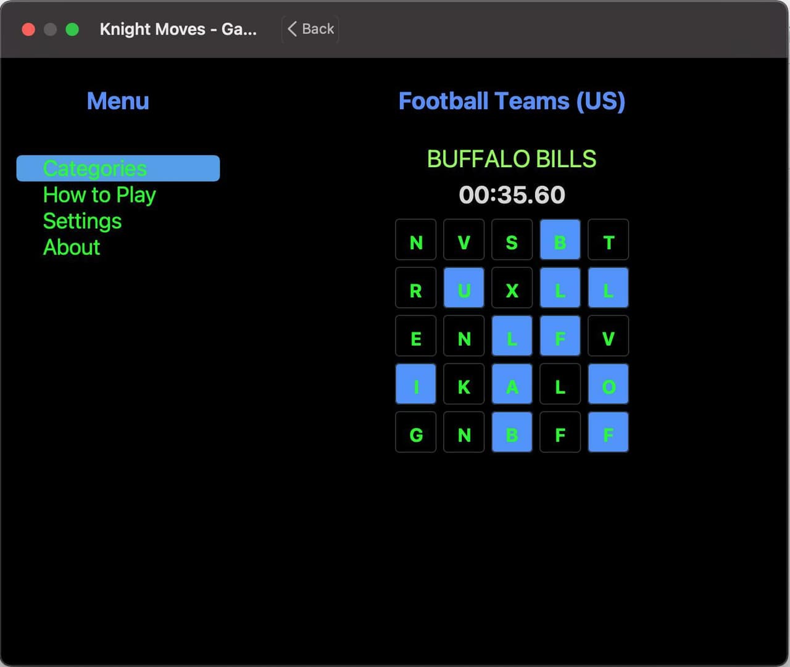This screenshot has height=667, width=790.
Task: Click the highlighted F tile in the bottom row
Action: pos(609,432)
